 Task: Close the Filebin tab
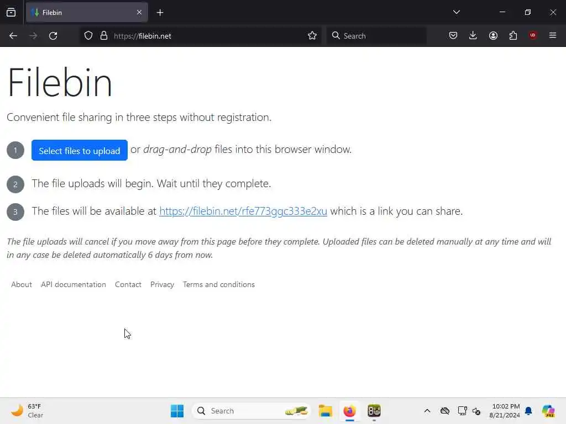coord(139,13)
